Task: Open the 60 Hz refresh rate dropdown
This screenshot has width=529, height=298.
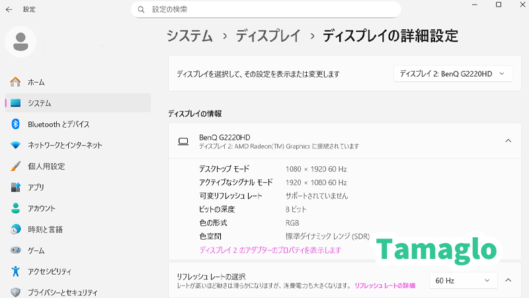Action: (463, 280)
